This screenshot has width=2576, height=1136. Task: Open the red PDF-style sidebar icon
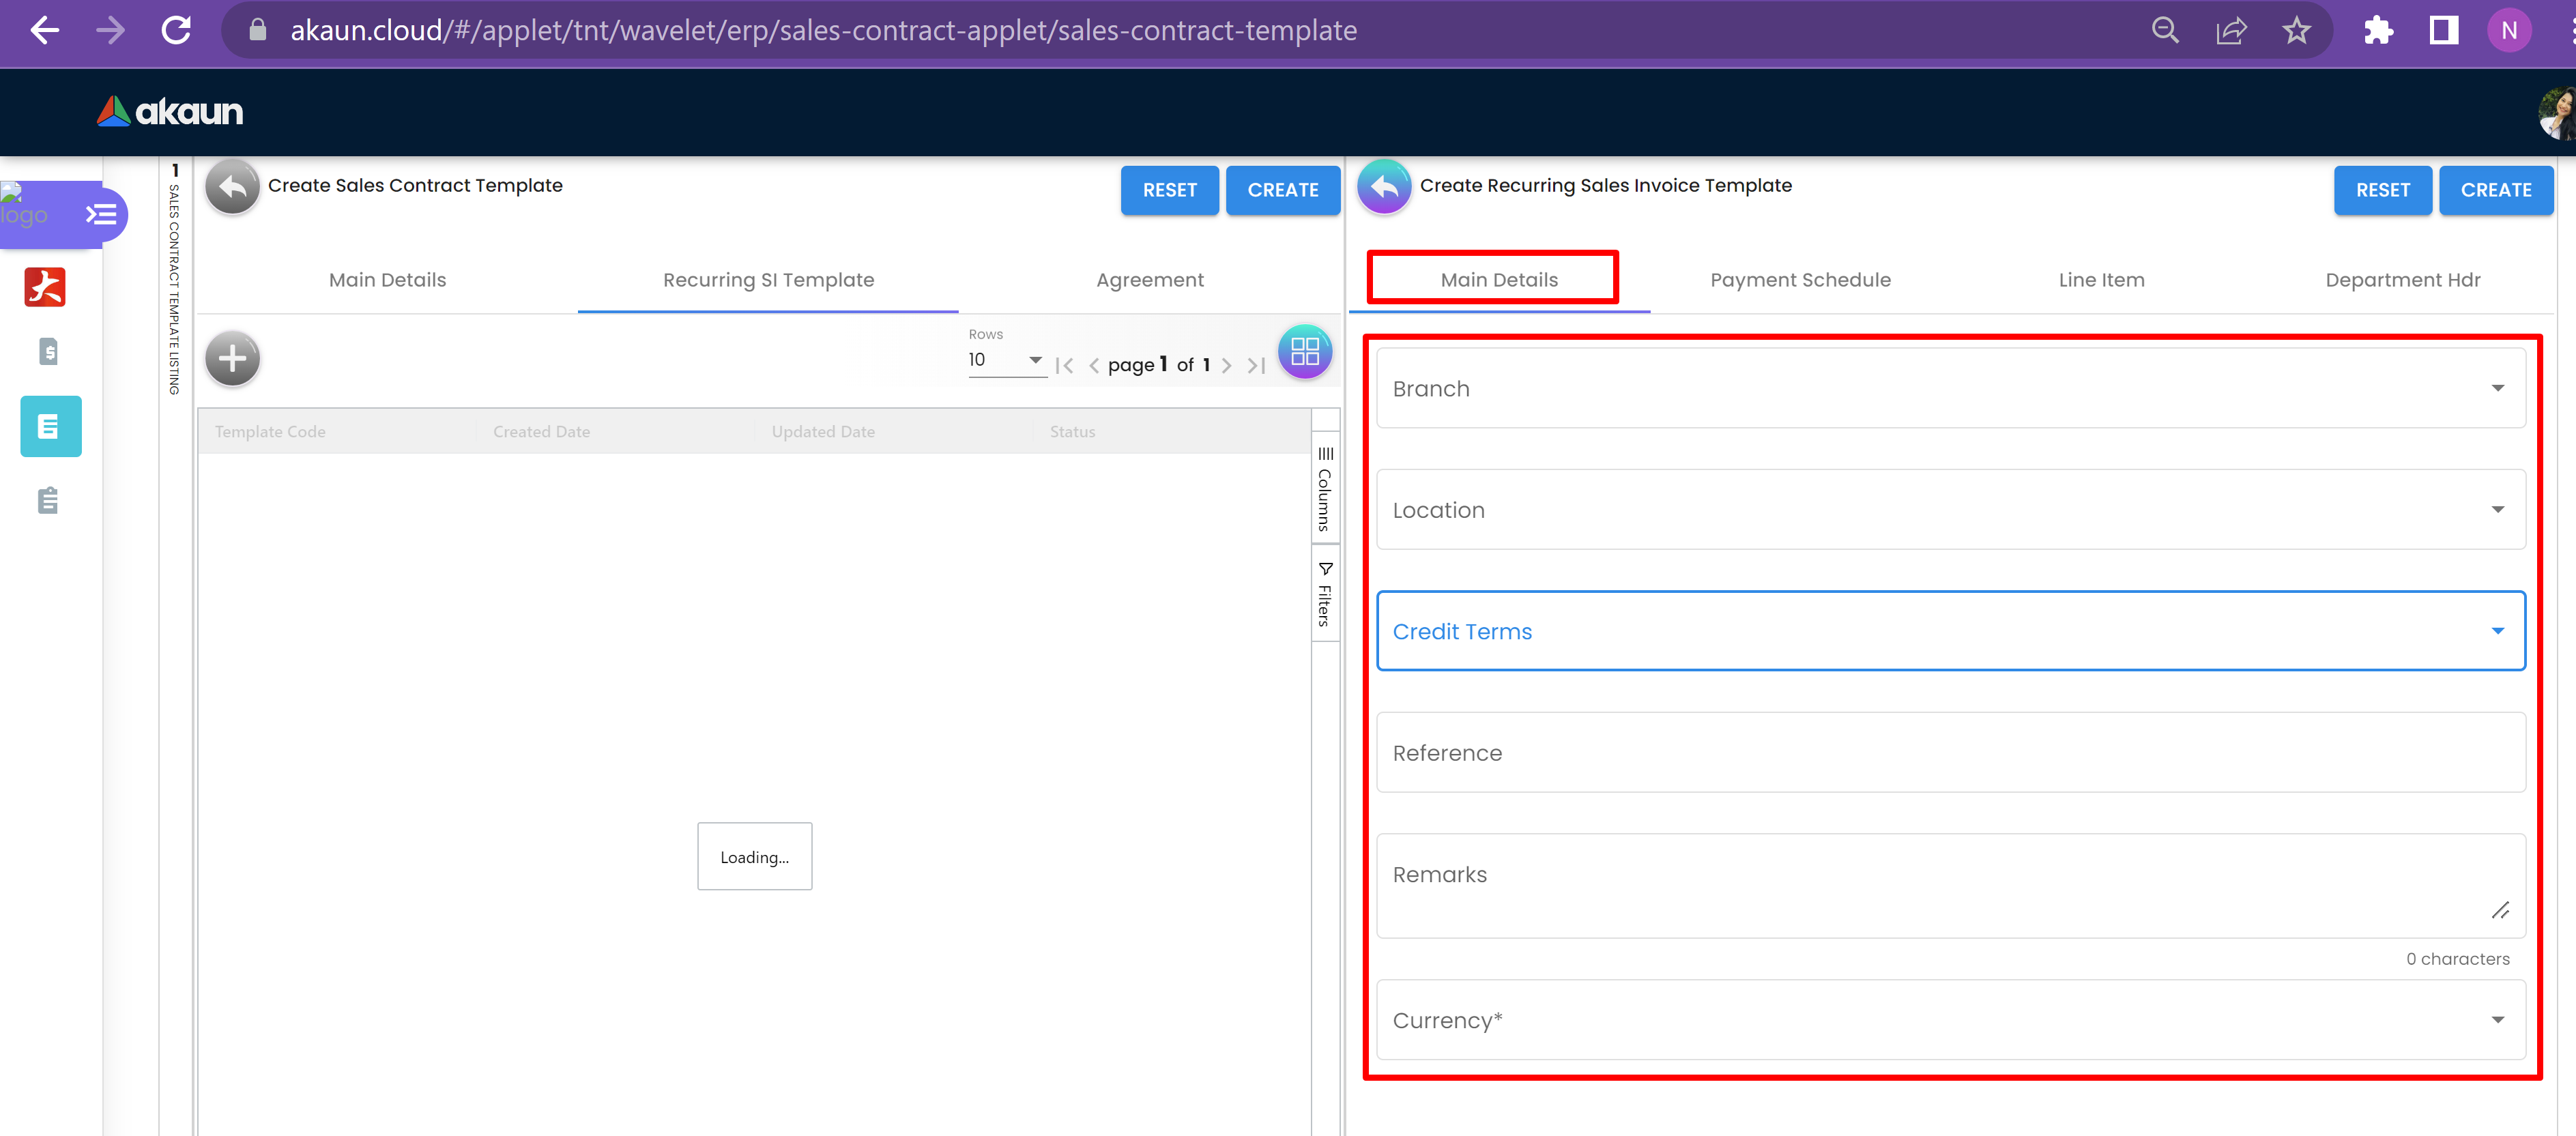pos(45,287)
